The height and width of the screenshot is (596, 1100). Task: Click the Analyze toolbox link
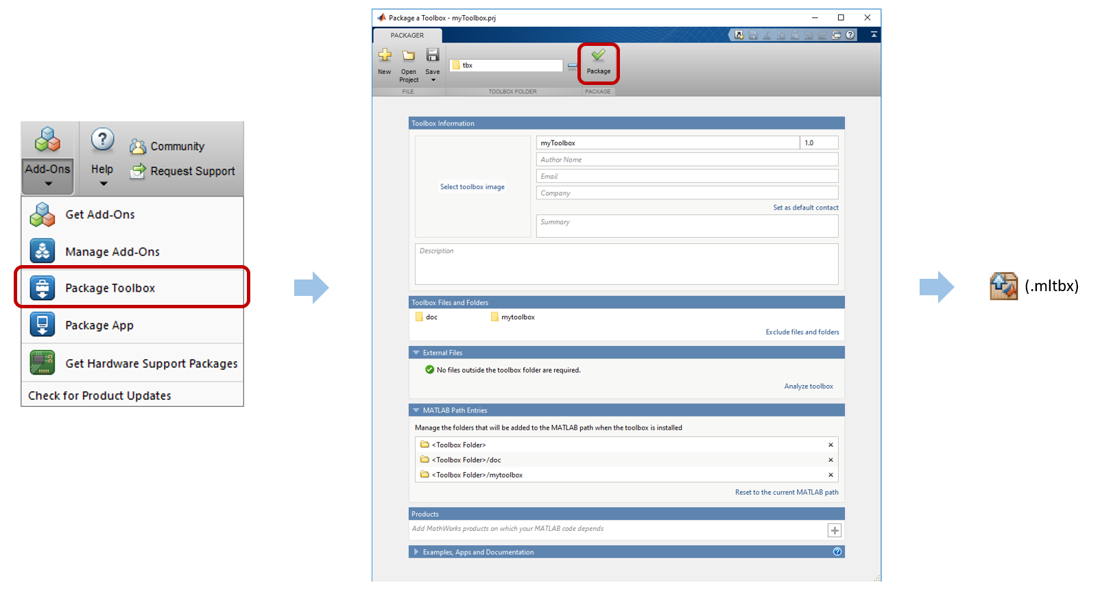tap(809, 386)
